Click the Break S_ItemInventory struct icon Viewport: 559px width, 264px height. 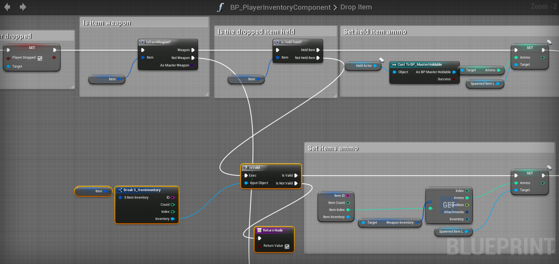click(x=120, y=190)
